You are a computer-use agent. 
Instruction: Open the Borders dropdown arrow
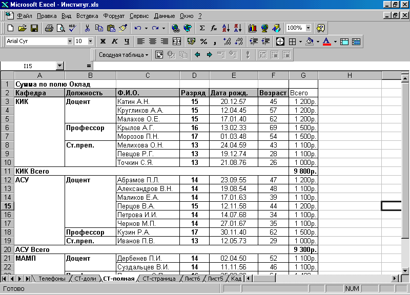pyautogui.click(x=300, y=41)
